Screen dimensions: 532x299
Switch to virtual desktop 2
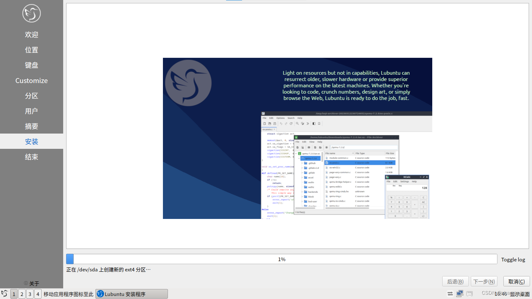[x=22, y=294]
